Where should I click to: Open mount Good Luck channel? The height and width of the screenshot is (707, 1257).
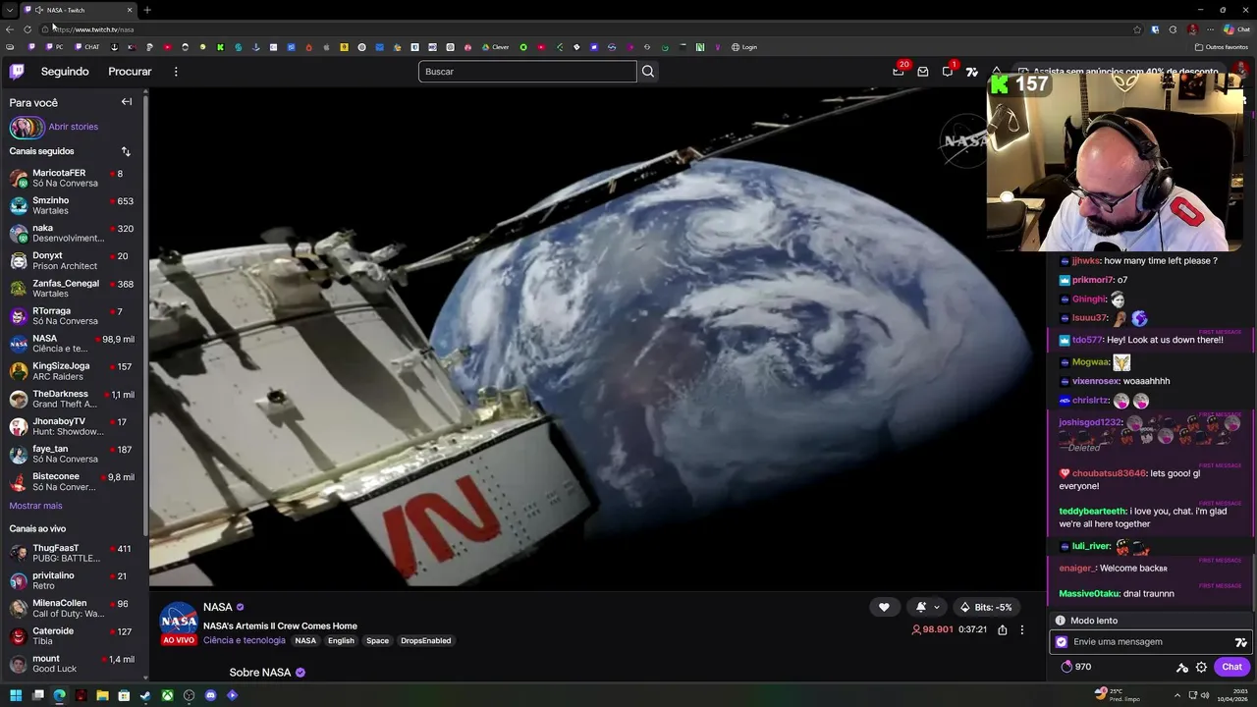(x=74, y=663)
